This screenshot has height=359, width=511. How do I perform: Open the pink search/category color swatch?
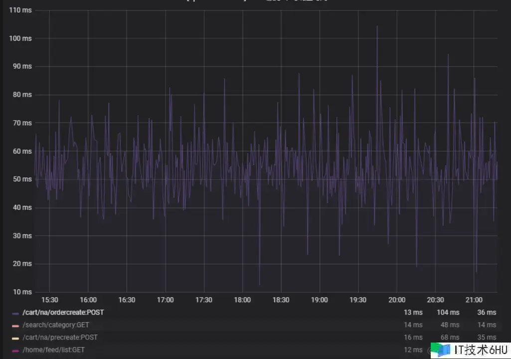(x=15, y=326)
